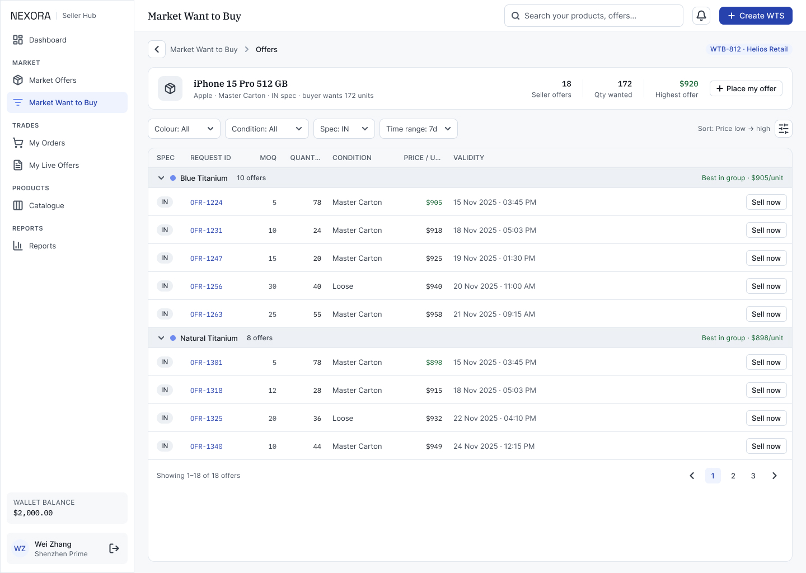This screenshot has width=806, height=573.
Task: Click the MOQ column header
Action: (x=268, y=158)
